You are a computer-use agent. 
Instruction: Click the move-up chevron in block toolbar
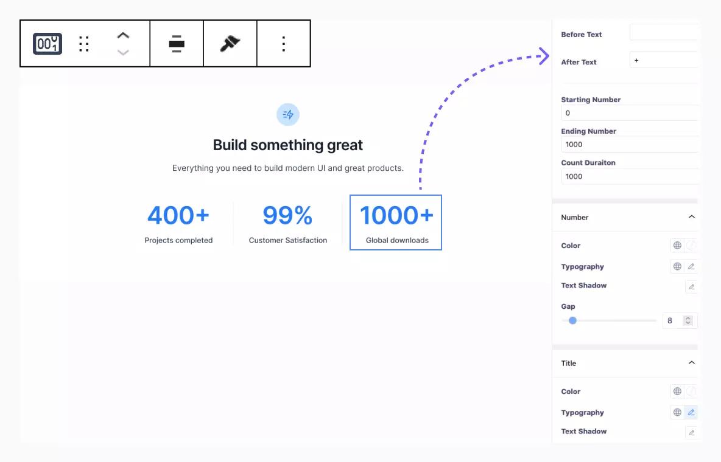[x=122, y=35]
